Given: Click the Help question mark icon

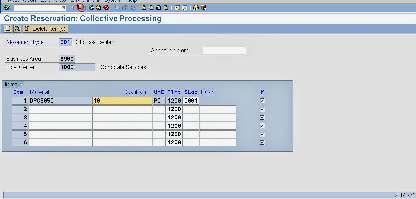Looking at the screenshot, I should pos(196,8).
